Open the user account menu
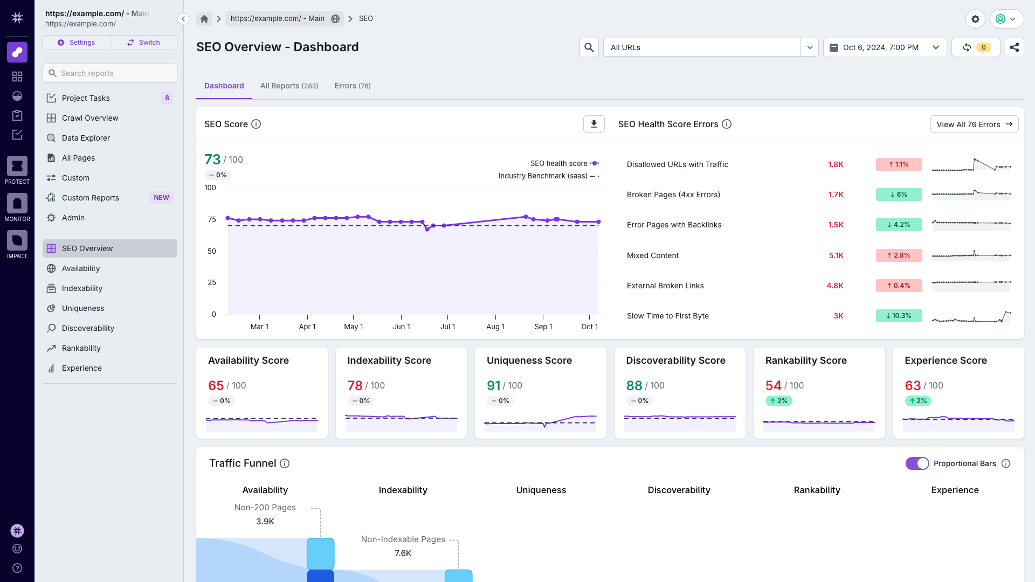This screenshot has height=582, width=1035. pos(1006,19)
